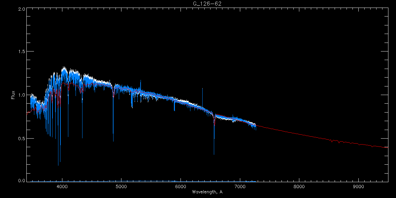Click the 1.5 flux tick label
The height and width of the screenshot is (198, 396).
point(21,52)
